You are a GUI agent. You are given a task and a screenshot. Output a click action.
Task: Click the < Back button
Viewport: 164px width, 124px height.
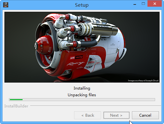[87, 115]
